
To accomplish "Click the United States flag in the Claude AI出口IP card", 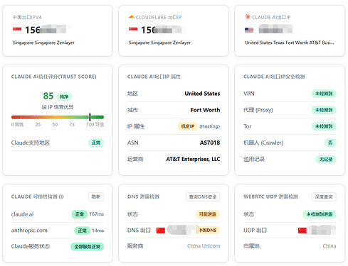I will (249, 30).
